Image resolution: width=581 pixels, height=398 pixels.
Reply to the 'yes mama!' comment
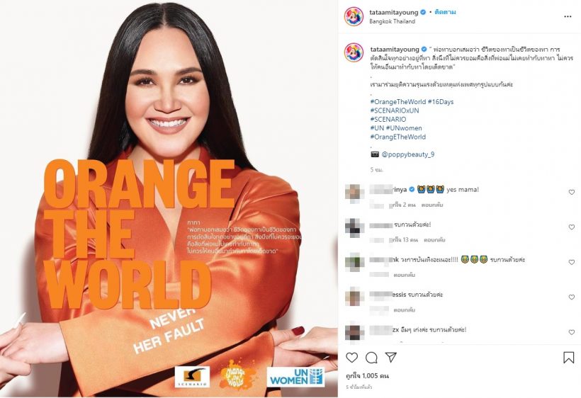[432, 205]
